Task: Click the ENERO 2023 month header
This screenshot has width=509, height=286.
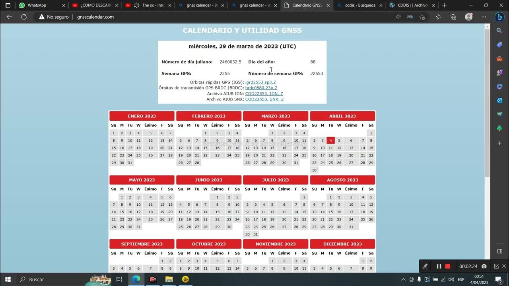Action: pyautogui.click(x=142, y=116)
